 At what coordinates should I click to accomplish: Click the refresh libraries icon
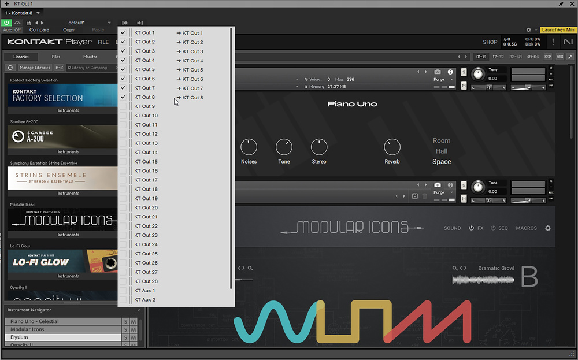click(x=10, y=68)
